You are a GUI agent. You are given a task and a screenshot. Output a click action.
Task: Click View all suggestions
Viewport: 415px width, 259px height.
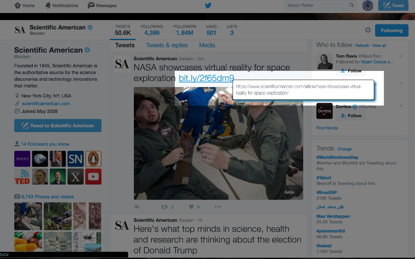[x=379, y=45]
